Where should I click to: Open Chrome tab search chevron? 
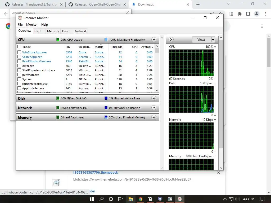(228, 4)
